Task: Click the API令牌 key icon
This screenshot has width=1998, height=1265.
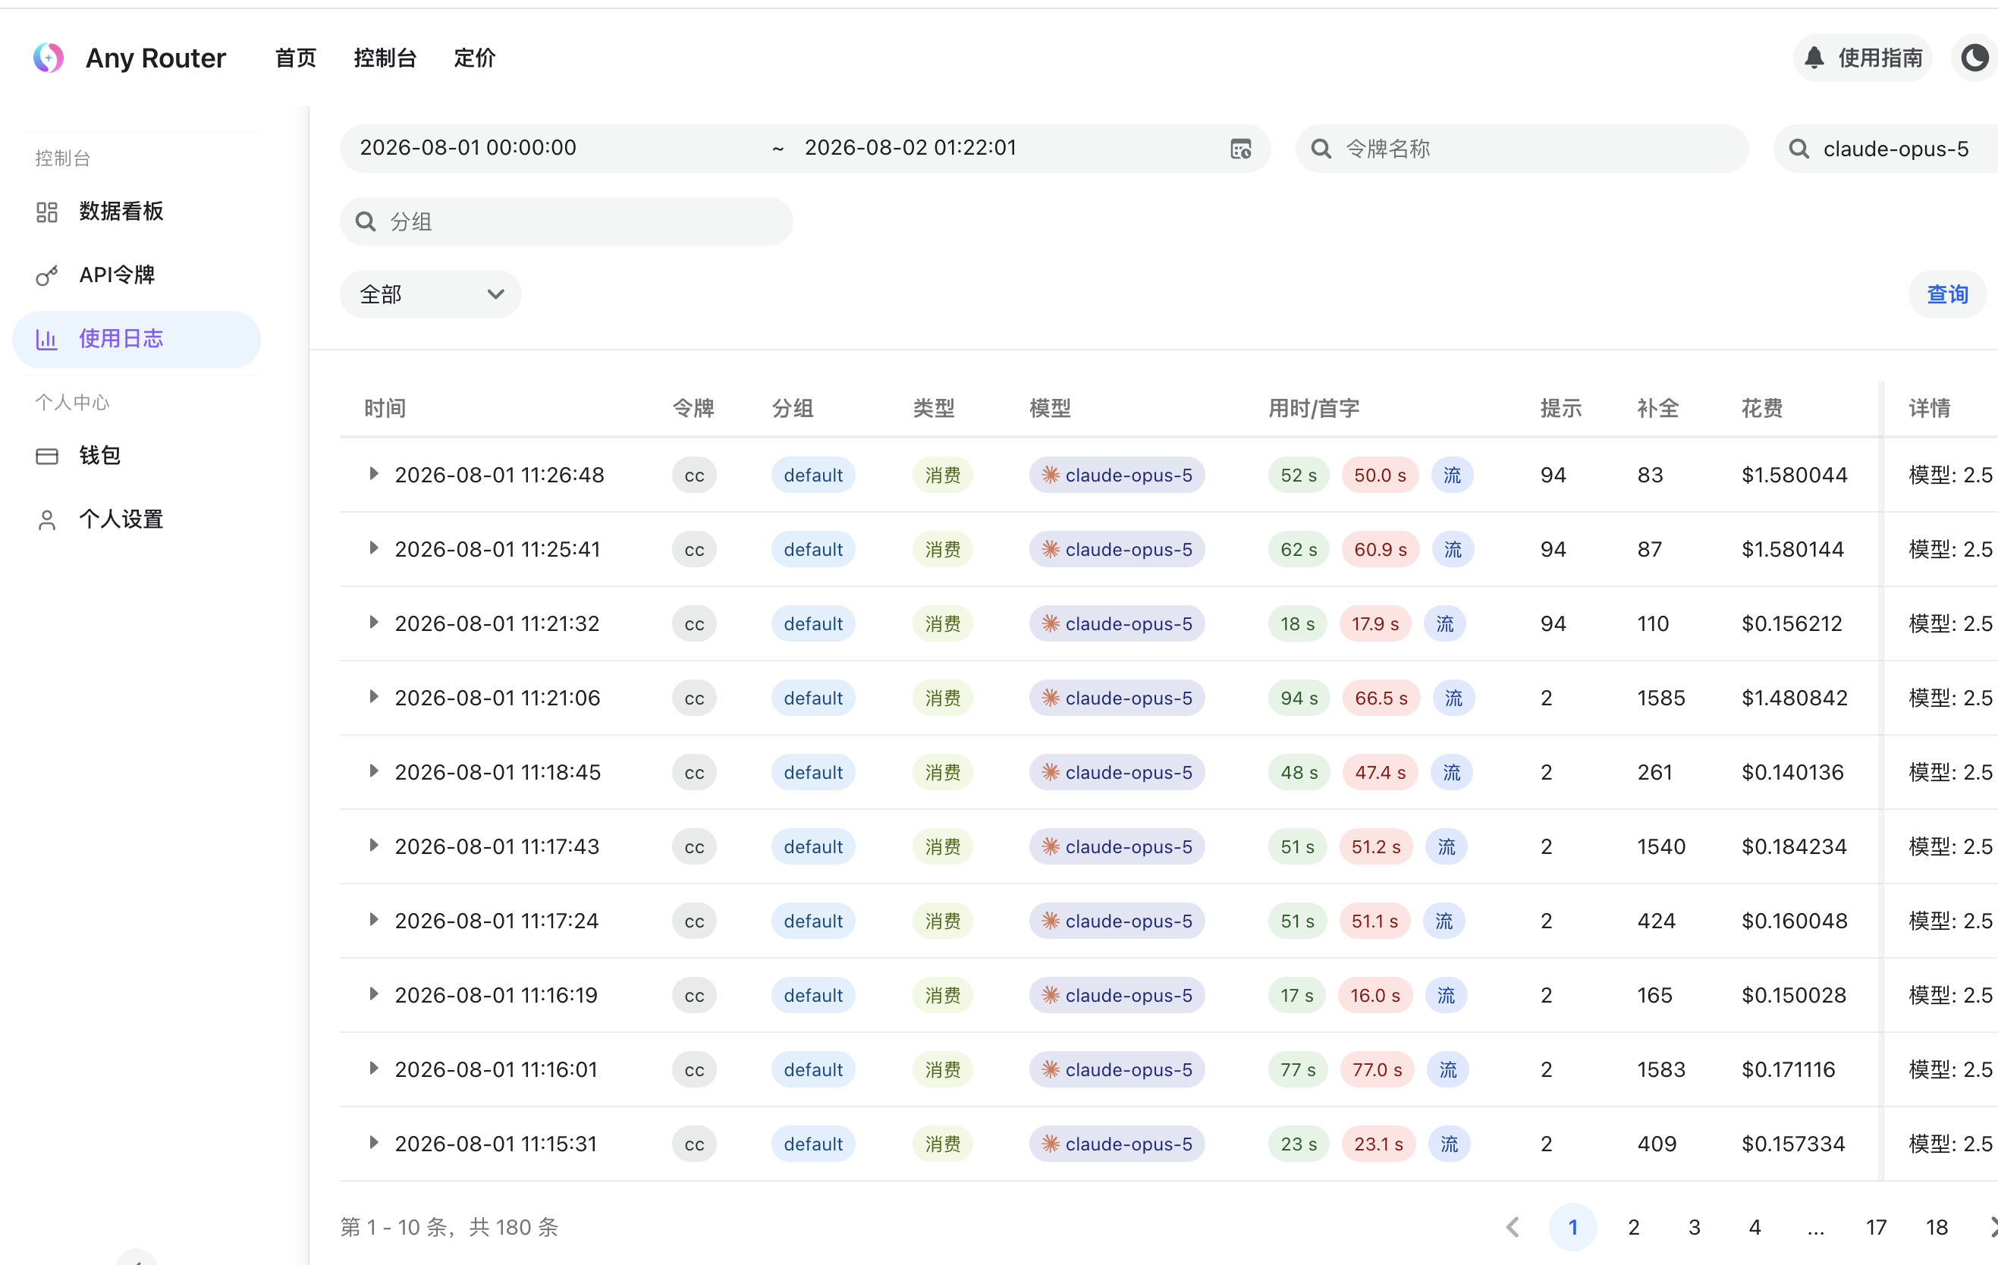Action: click(x=46, y=275)
